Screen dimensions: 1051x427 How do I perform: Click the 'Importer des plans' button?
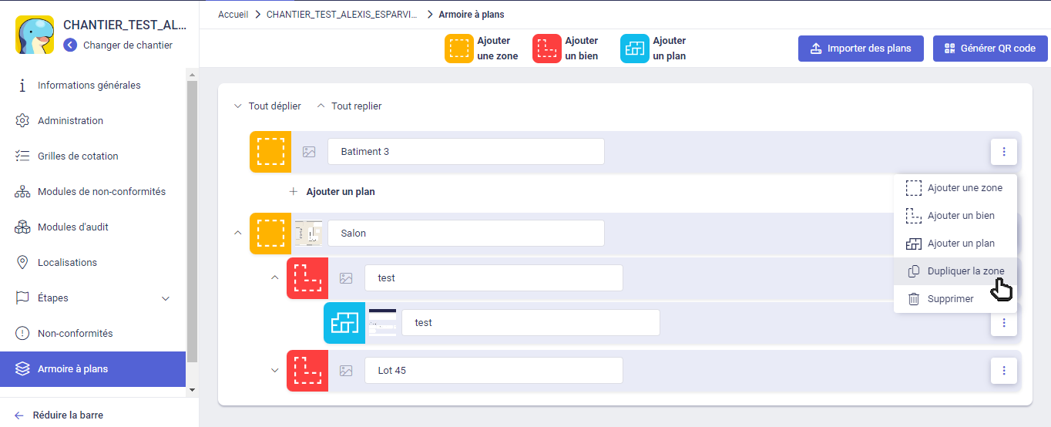(860, 49)
